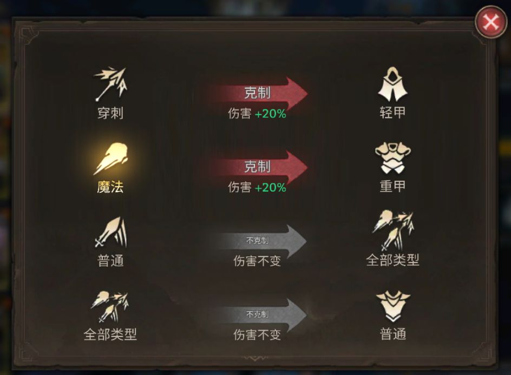The width and height of the screenshot is (511, 375).
Task: Select the 全部类型 attack icon on left
Action: 110,307
